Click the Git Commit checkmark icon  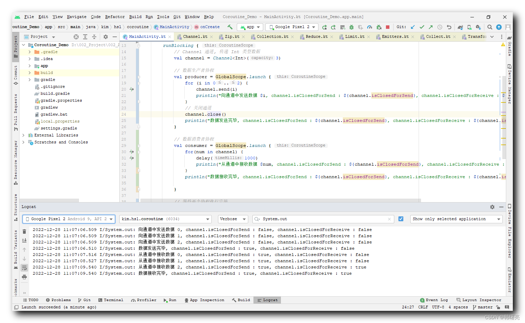(x=422, y=27)
